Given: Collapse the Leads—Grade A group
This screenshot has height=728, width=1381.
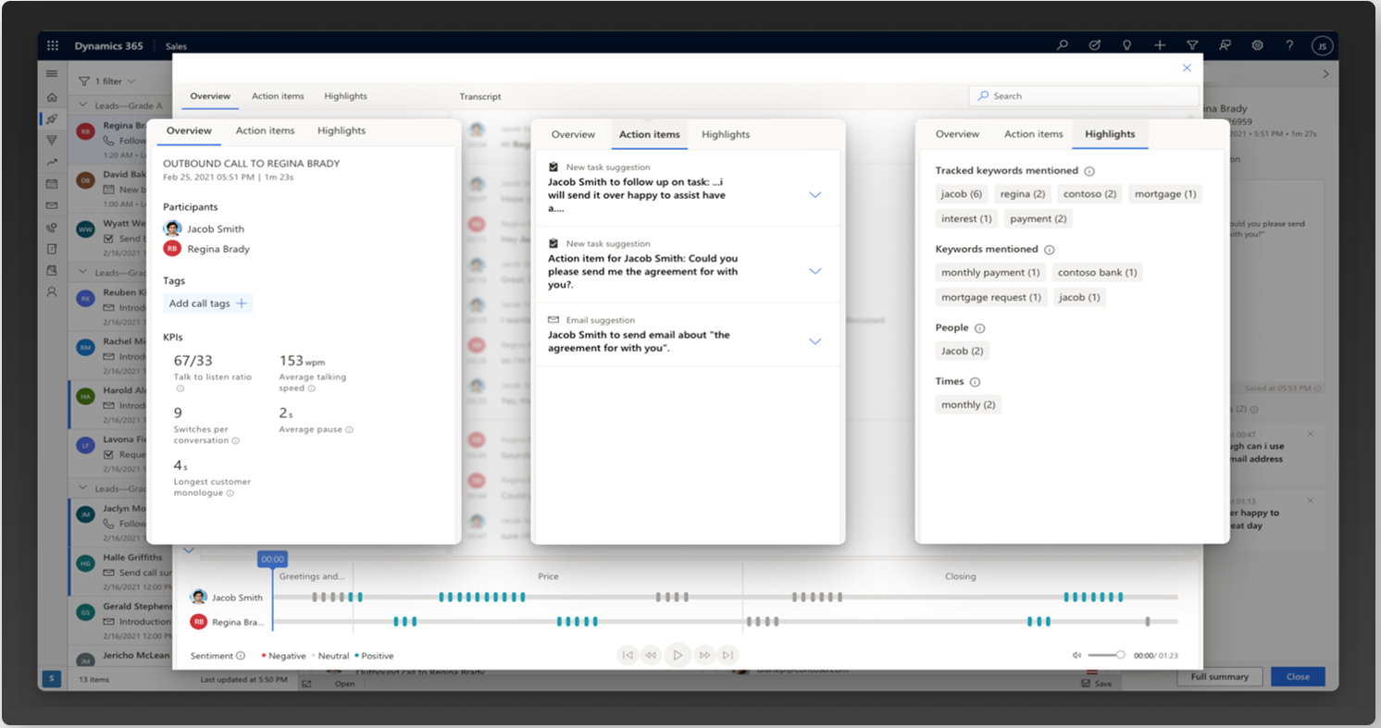Looking at the screenshot, I should (84, 105).
